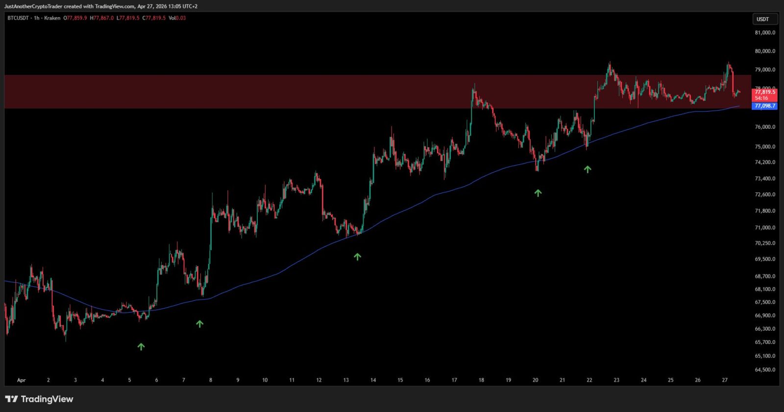Select the green arrow under the April 20 low

coord(538,193)
